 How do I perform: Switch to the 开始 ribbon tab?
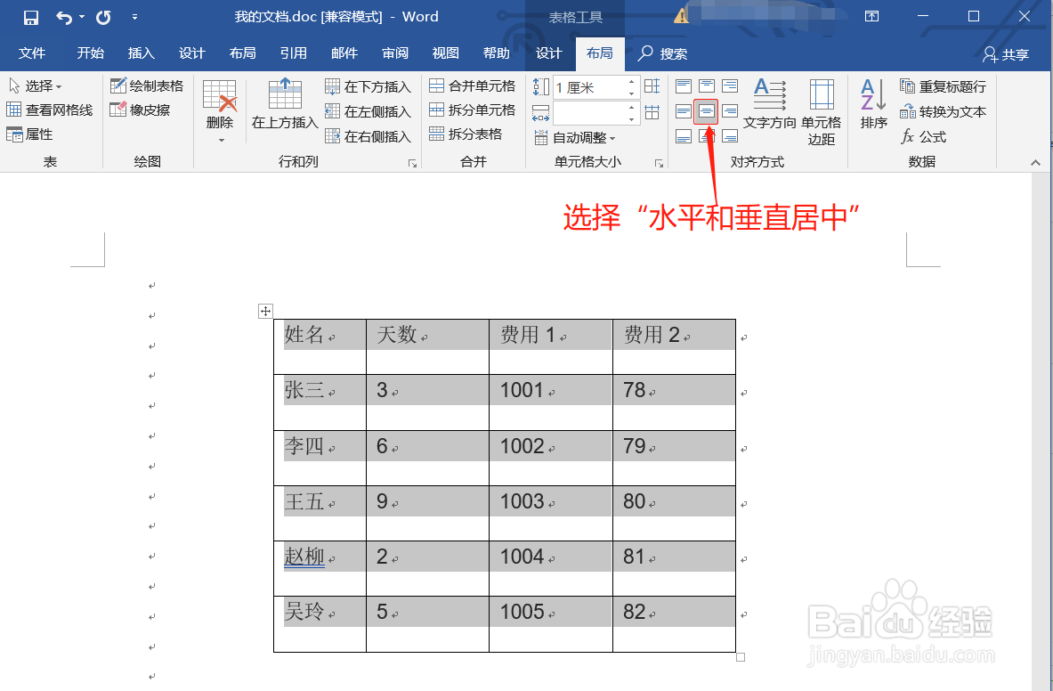(89, 53)
